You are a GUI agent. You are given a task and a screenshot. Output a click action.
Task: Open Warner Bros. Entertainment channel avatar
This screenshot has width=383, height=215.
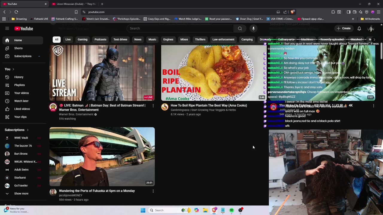[x=53, y=107]
